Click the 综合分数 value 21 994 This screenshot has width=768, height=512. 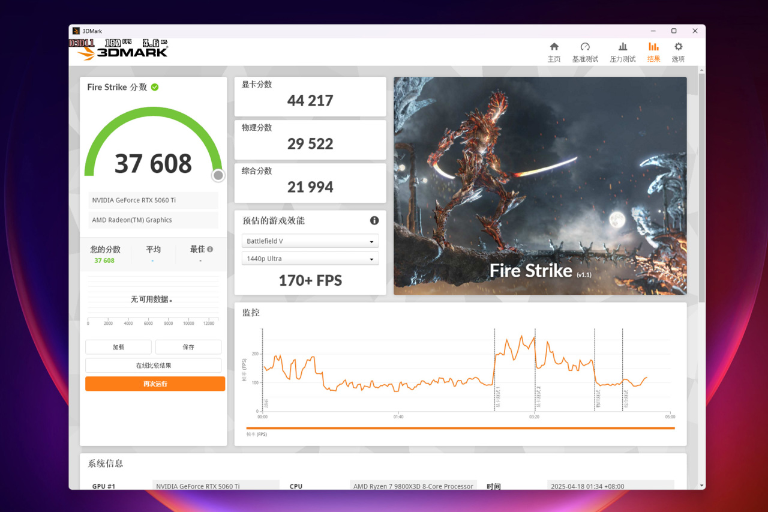pos(310,187)
